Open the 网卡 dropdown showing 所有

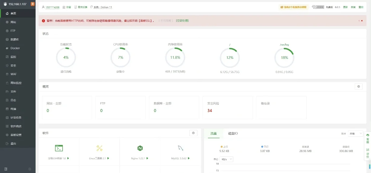(x=355, y=134)
